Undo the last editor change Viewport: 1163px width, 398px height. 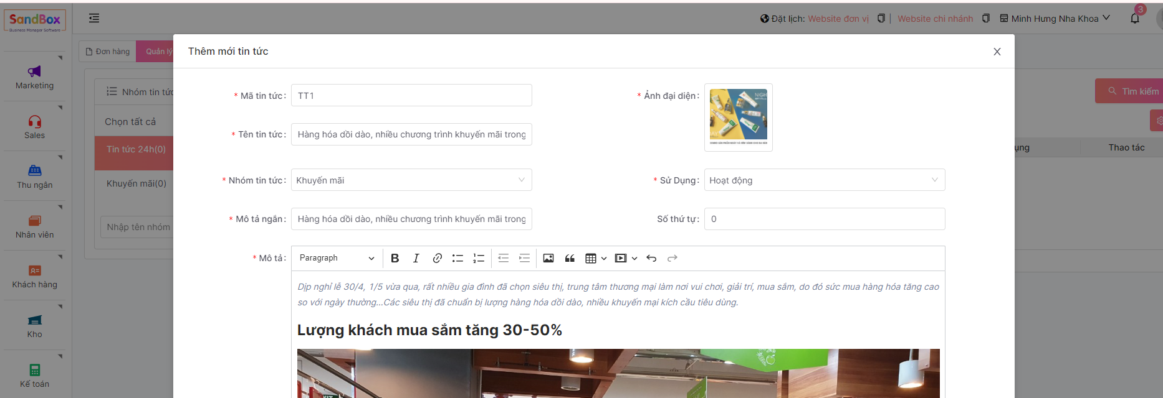pyautogui.click(x=651, y=258)
